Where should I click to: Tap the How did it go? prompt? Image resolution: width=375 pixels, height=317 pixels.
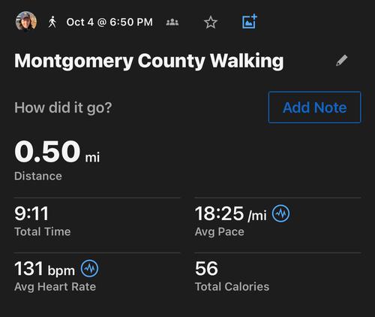(63, 107)
